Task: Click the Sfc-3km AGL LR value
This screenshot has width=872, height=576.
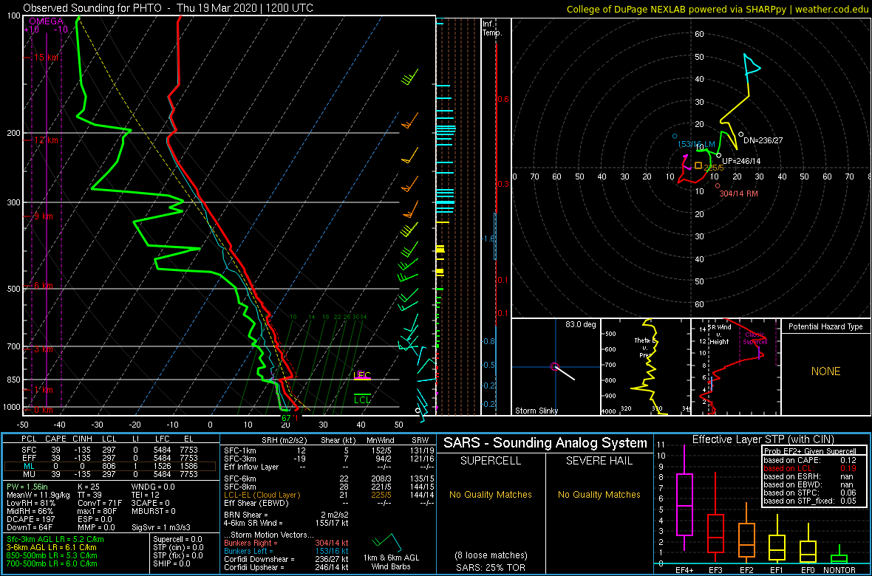Action: tap(55, 539)
